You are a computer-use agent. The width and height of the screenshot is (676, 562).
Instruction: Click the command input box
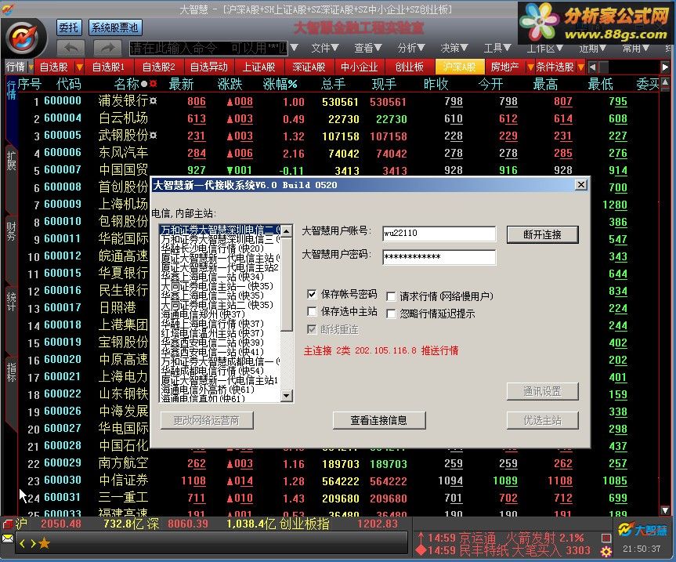tap(208, 48)
